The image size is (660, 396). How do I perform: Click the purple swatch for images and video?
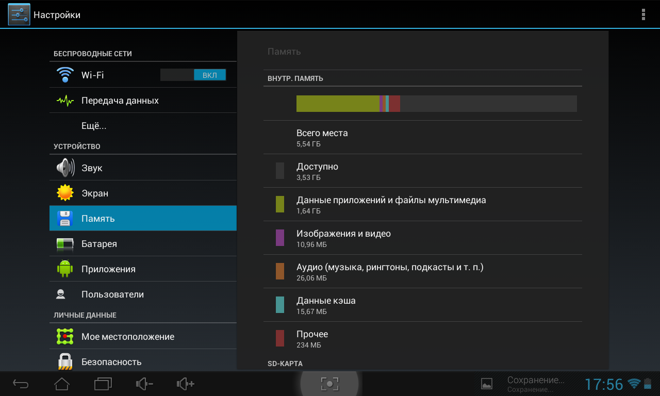[x=280, y=238]
